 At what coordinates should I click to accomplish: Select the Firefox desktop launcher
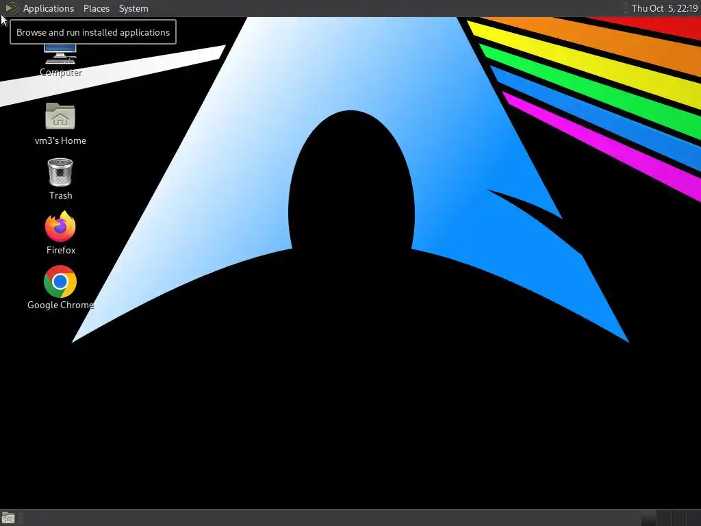pos(60,233)
